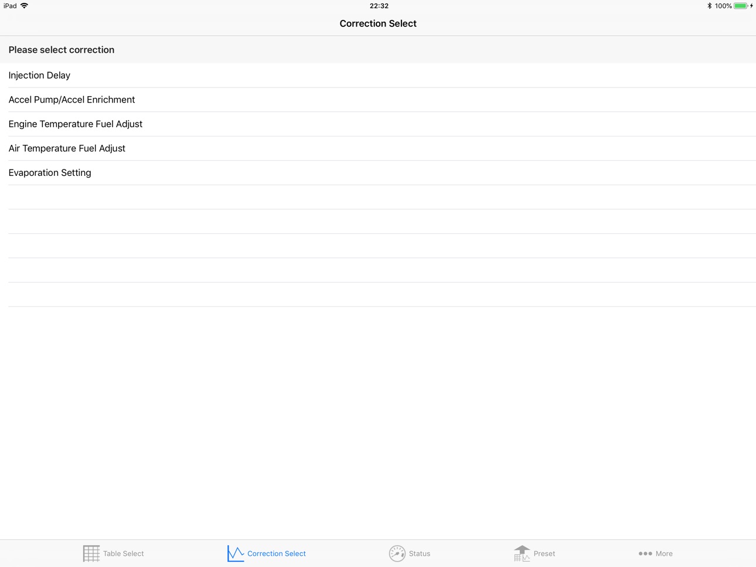Select the Correction Select tab label

pyautogui.click(x=277, y=554)
